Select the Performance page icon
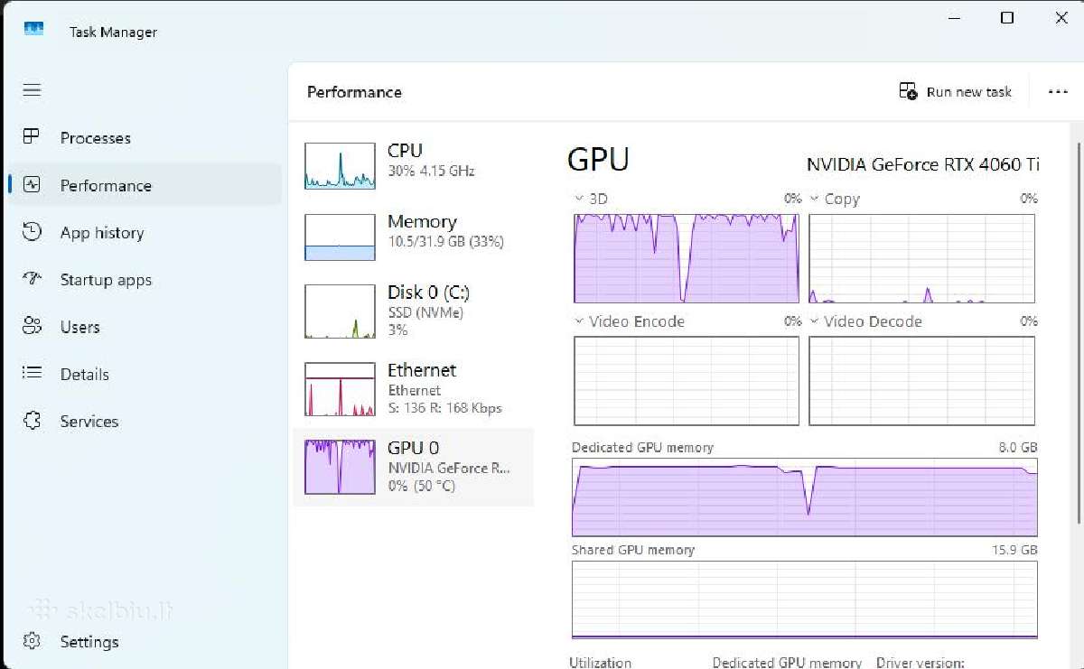The image size is (1084, 669). tap(32, 185)
